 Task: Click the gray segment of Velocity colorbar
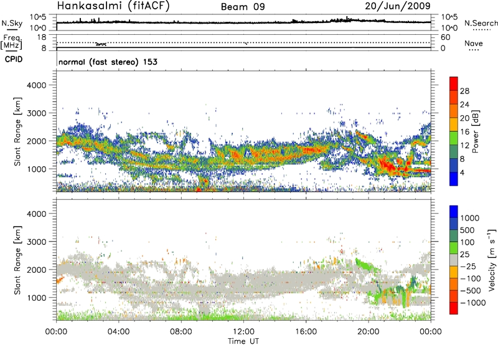pyautogui.click(x=454, y=260)
